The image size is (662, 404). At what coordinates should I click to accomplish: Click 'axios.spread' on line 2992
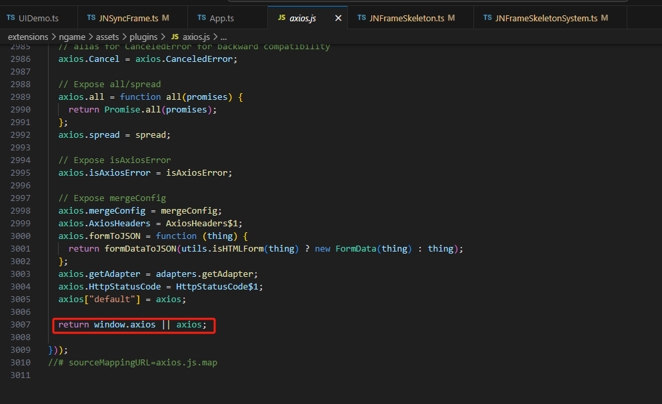tap(89, 135)
